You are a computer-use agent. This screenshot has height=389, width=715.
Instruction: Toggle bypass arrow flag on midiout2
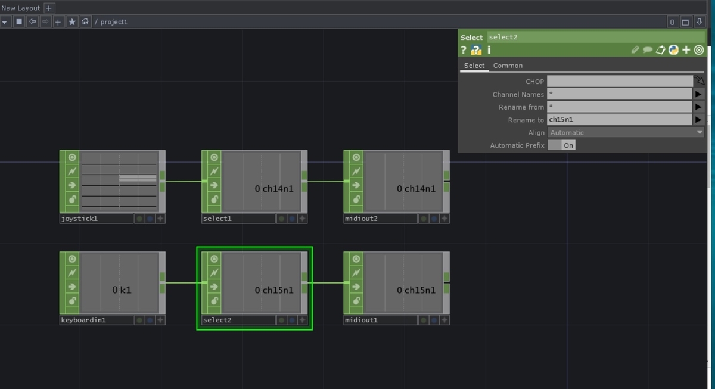(356, 185)
